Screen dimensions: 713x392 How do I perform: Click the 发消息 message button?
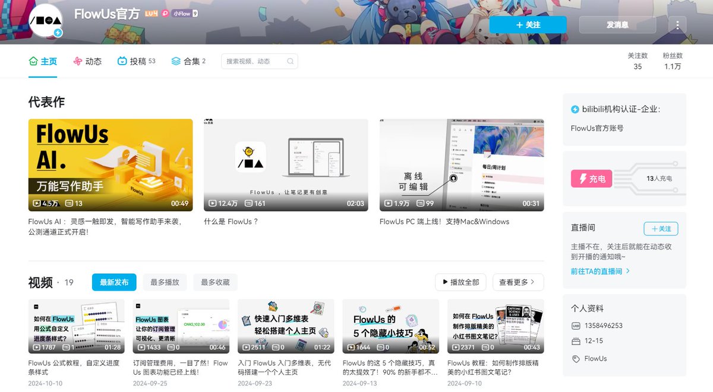tap(617, 24)
